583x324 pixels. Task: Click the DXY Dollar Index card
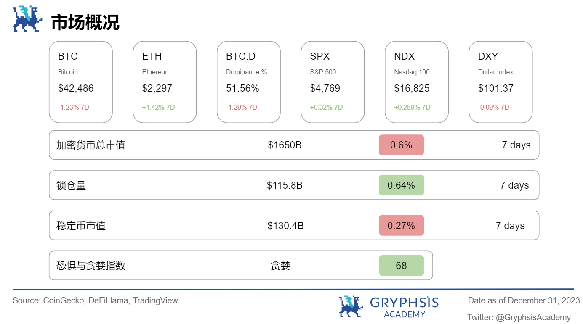(500, 82)
